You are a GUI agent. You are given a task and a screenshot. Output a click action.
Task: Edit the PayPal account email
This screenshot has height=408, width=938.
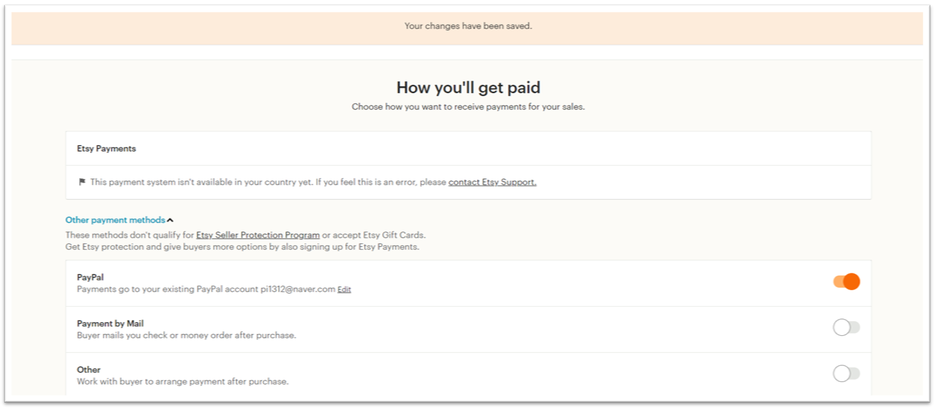point(344,289)
